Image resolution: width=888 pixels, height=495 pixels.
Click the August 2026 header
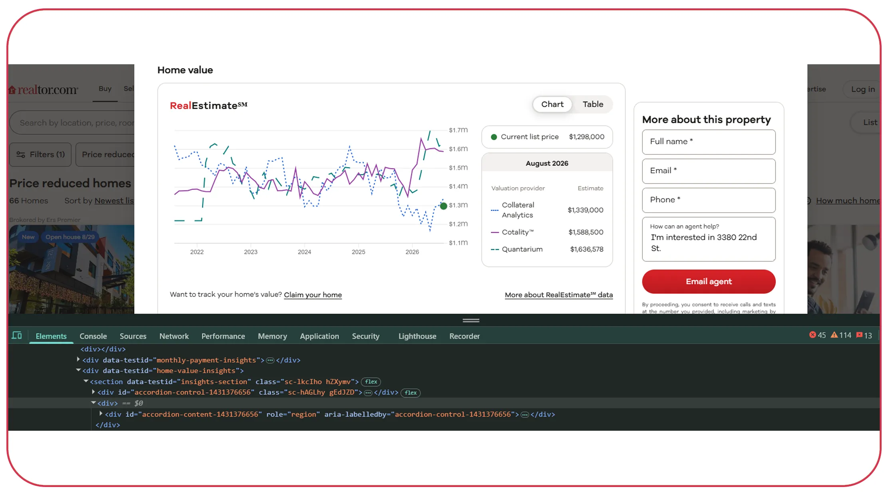(x=547, y=163)
